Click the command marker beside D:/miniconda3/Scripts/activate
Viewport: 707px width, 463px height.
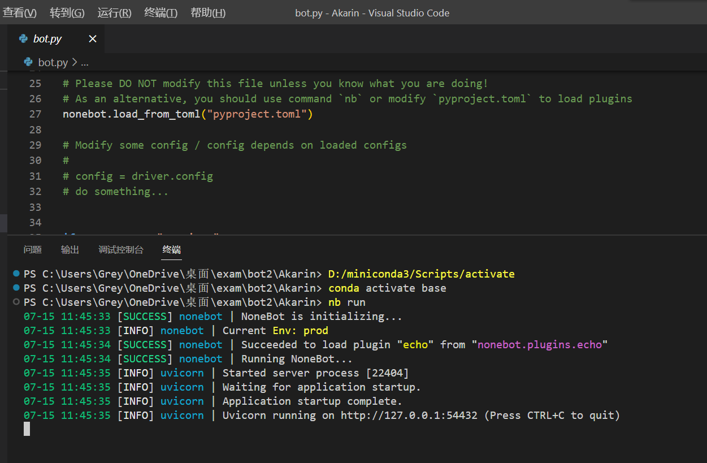coord(16,274)
